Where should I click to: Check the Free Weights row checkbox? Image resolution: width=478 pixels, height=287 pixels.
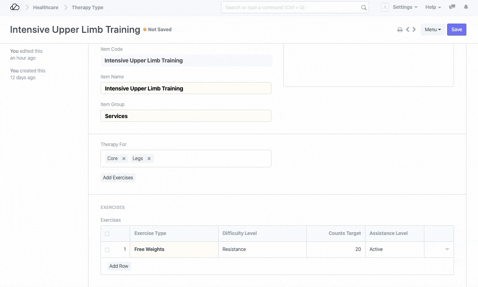point(107,250)
